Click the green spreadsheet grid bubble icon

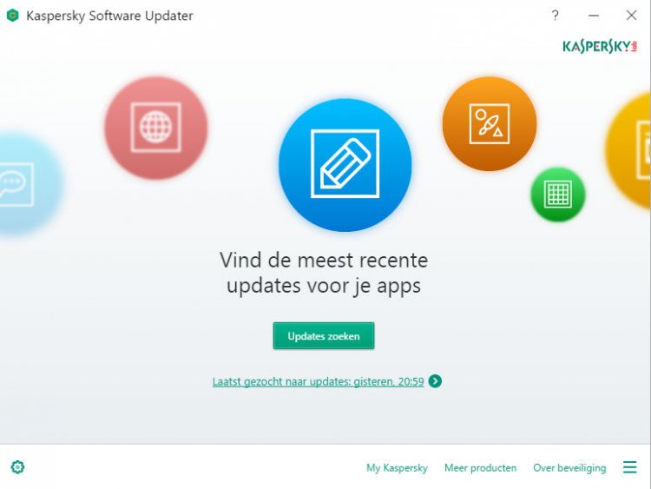(x=558, y=194)
